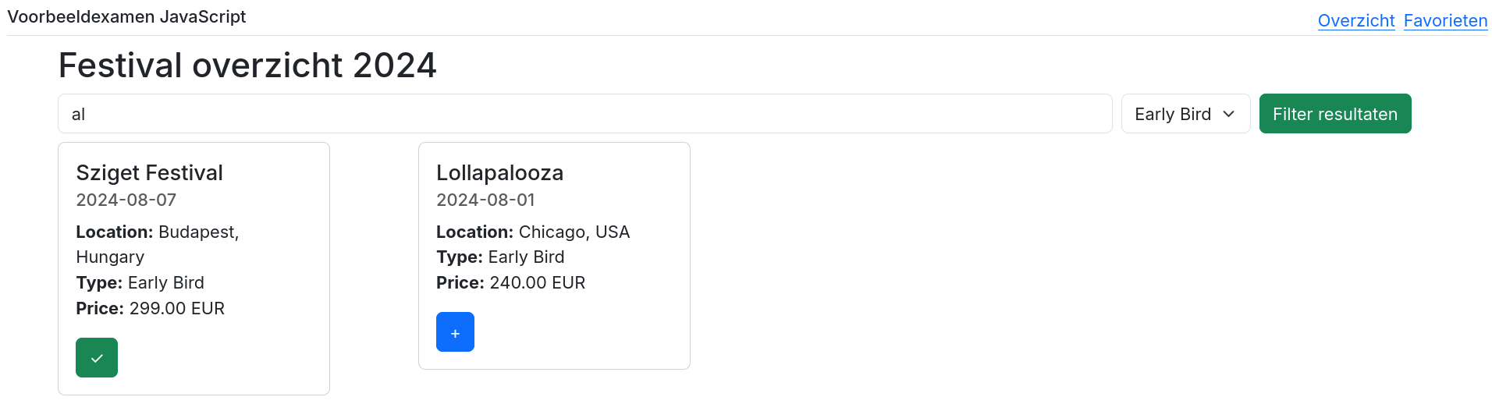Click the Voorbeeldexamen JavaScript site title
The width and height of the screenshot is (1492, 404).
click(126, 17)
